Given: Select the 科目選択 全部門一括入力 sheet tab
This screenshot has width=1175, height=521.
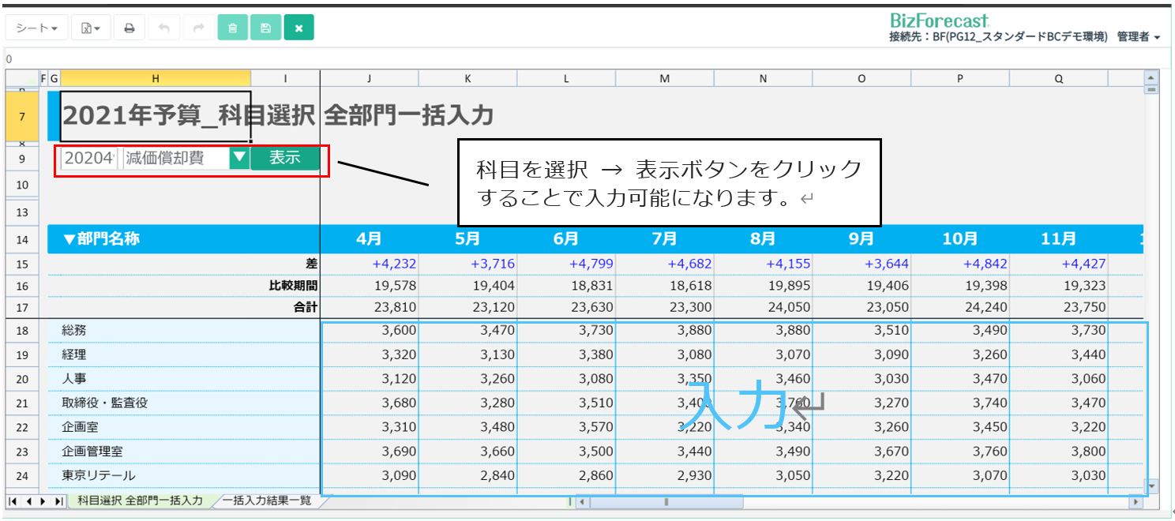Looking at the screenshot, I should [x=140, y=500].
